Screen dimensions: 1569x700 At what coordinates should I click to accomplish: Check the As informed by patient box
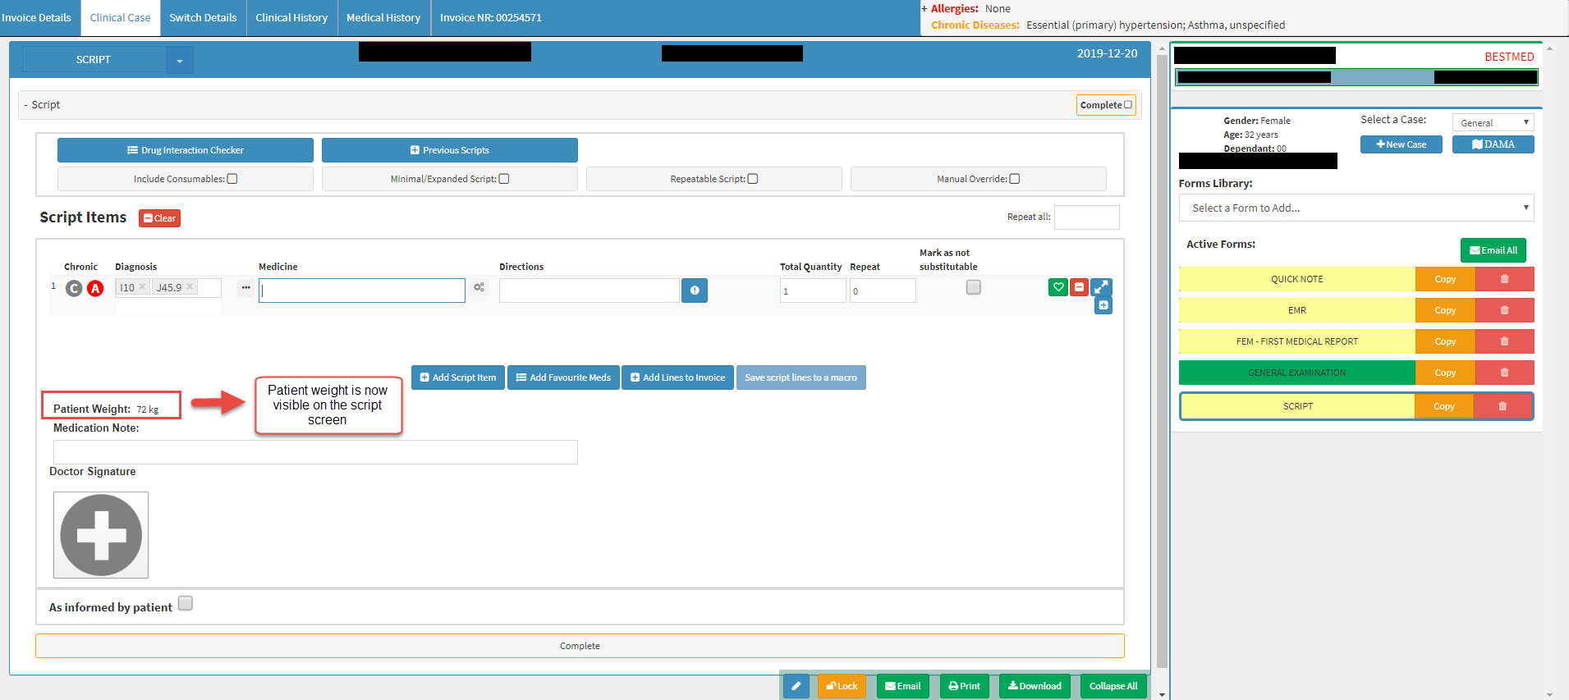pyautogui.click(x=186, y=604)
